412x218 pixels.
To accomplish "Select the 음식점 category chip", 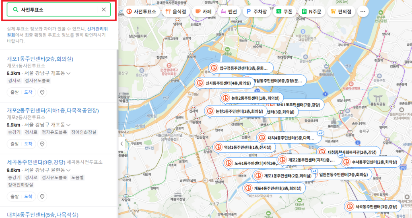I will pyautogui.click(x=176, y=12).
